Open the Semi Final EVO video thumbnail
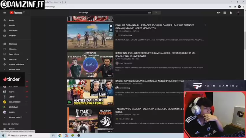246x138 pixels. [x=90, y=65]
